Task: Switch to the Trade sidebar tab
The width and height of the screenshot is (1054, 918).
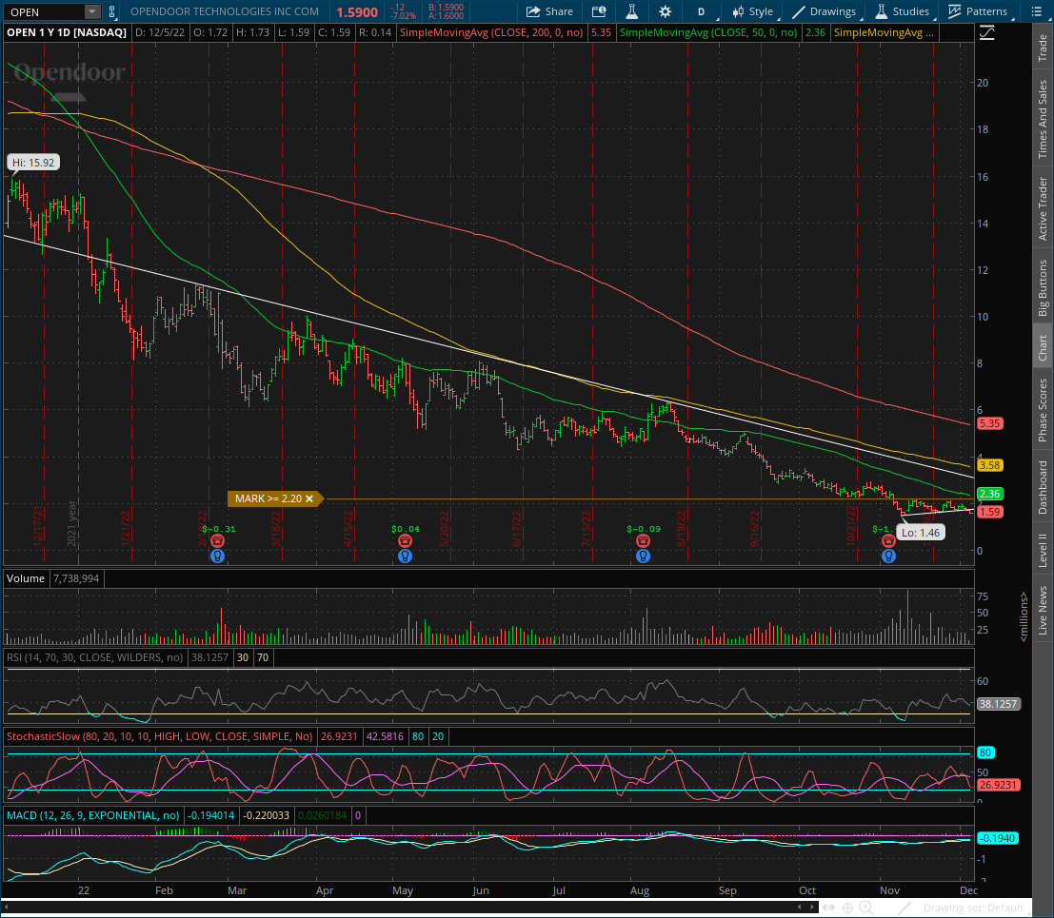Action: [1043, 47]
